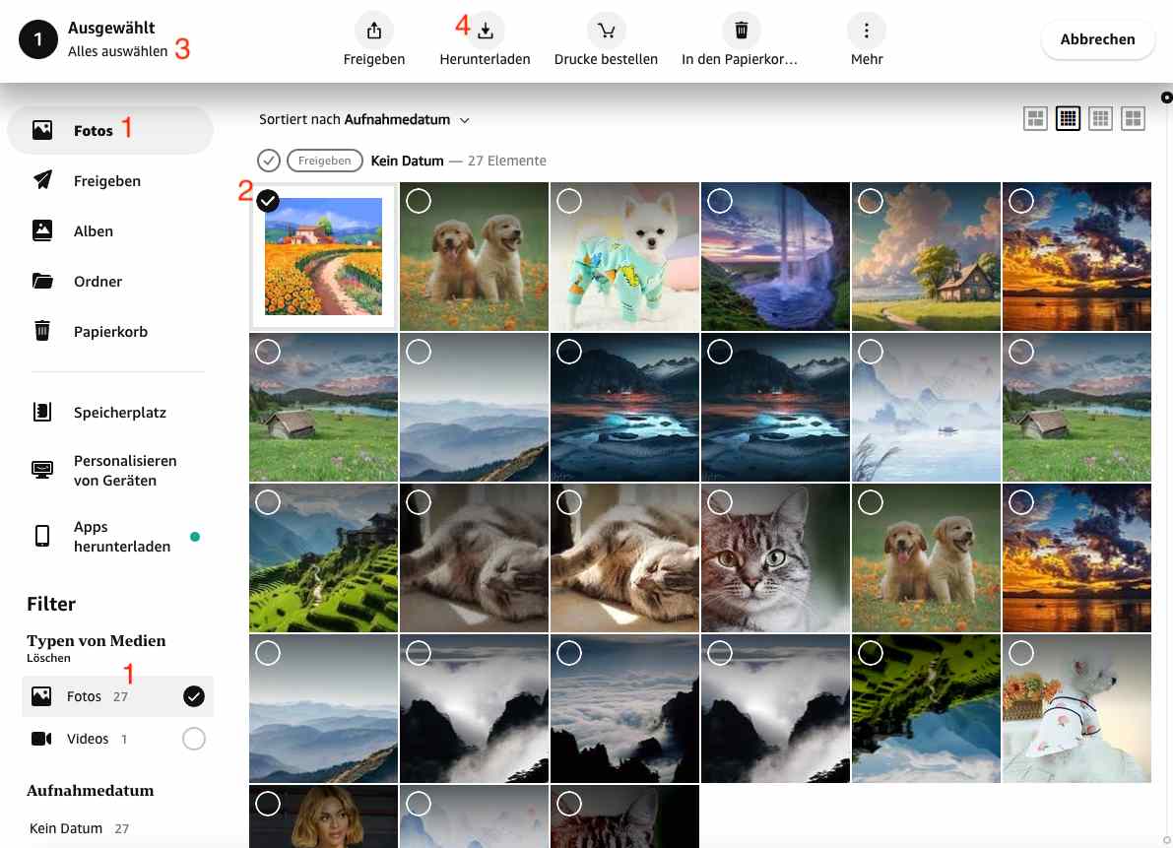Viewport: 1173px width, 848px height.
Task: Open the white dog in floral dress thumbnail
Action: [1076, 709]
